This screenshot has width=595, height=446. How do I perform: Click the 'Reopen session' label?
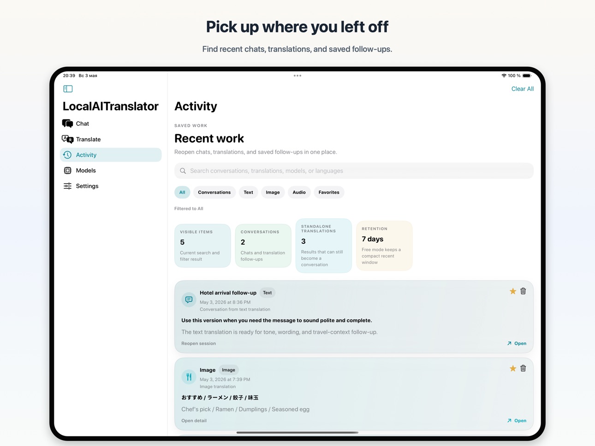(198, 343)
